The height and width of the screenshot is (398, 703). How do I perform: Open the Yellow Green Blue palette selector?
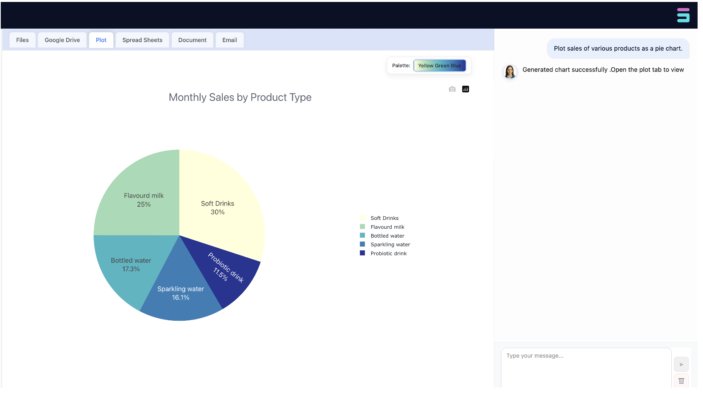point(440,65)
